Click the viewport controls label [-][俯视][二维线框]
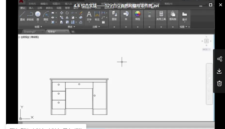This screenshot has height=129, width=225. (x=29, y=37)
